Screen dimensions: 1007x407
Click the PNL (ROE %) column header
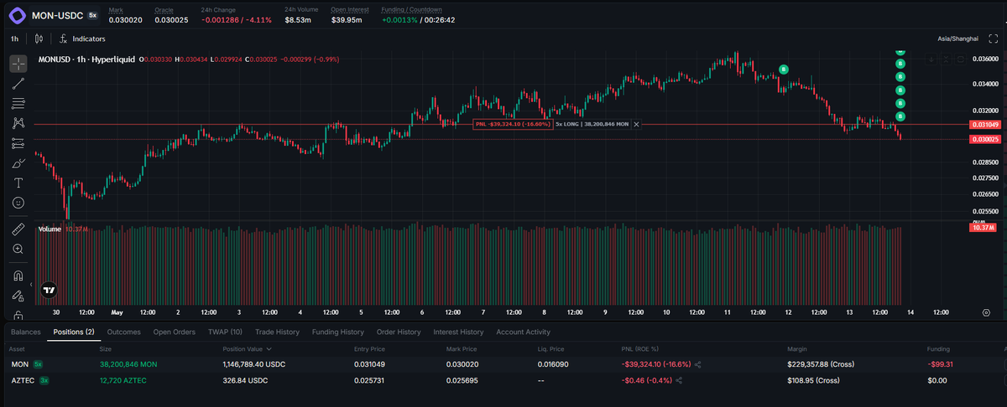pyautogui.click(x=639, y=348)
